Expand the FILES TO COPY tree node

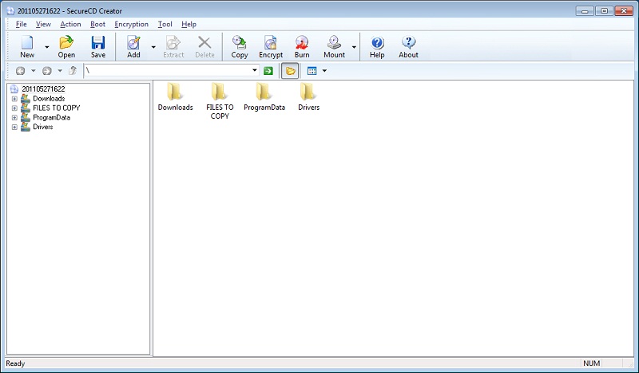click(x=14, y=108)
